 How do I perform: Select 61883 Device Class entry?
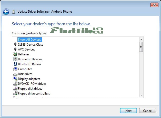coord(31,45)
